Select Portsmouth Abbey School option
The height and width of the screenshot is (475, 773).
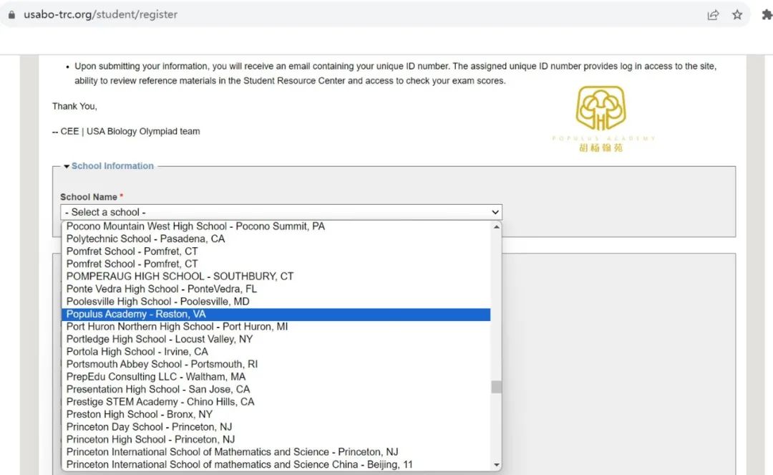(276, 365)
